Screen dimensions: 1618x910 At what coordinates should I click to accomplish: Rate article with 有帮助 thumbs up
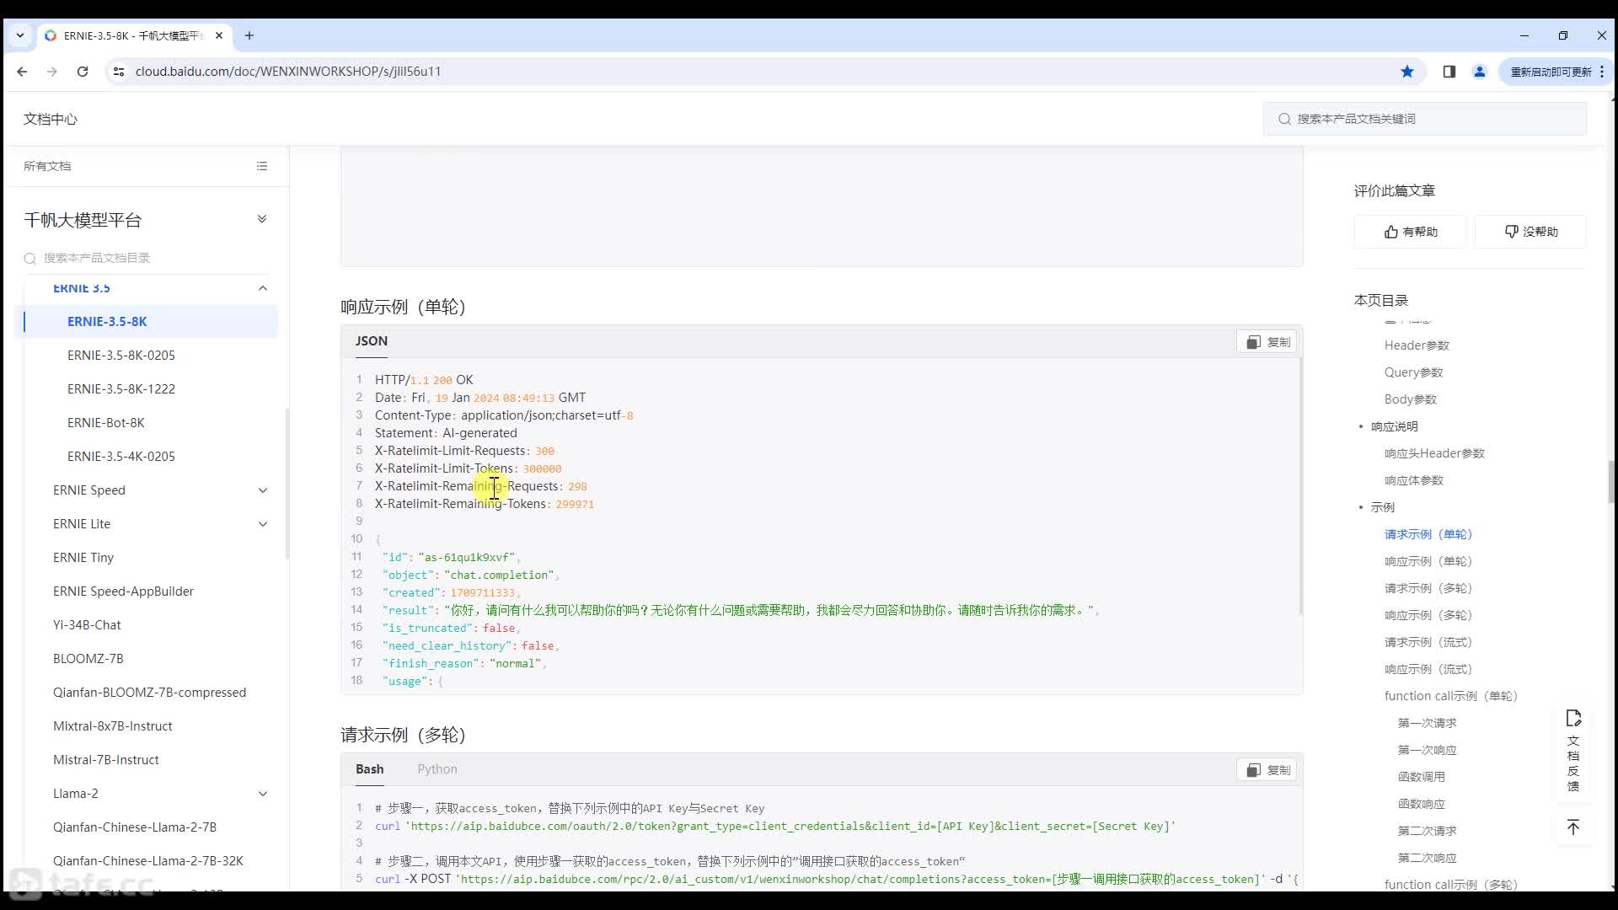coord(1410,232)
